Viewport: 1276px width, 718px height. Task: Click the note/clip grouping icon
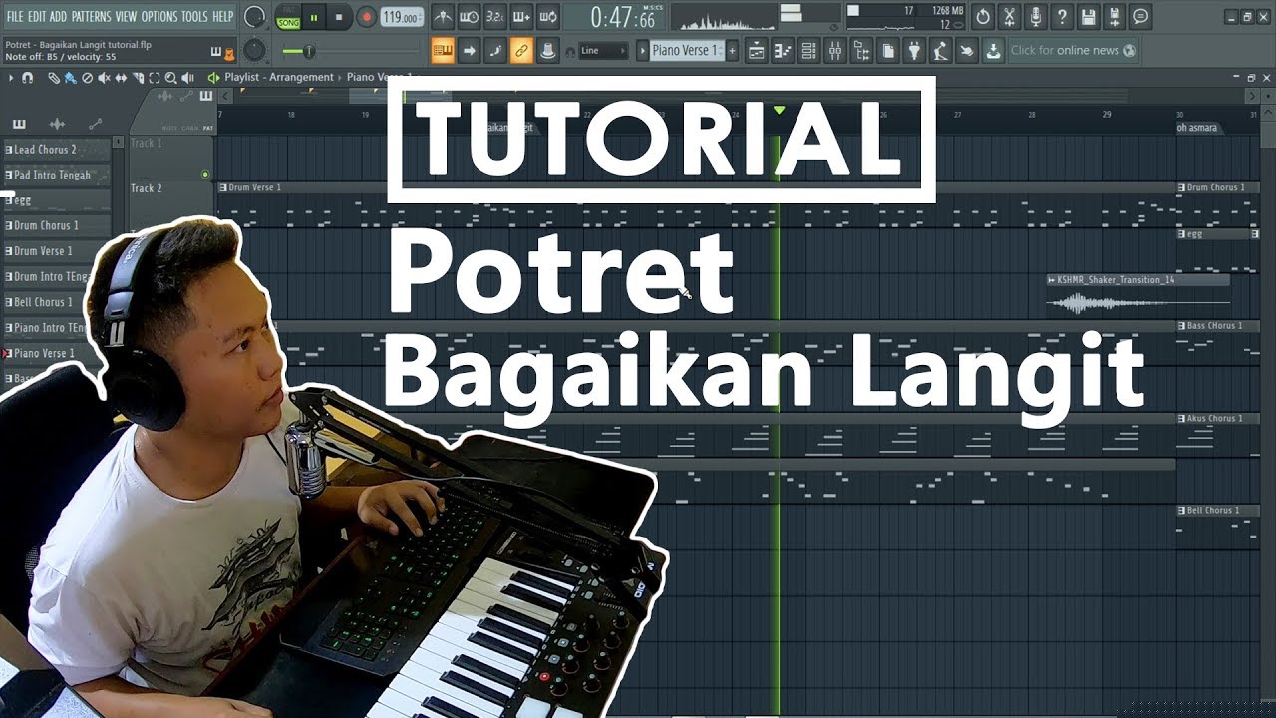coord(494,51)
